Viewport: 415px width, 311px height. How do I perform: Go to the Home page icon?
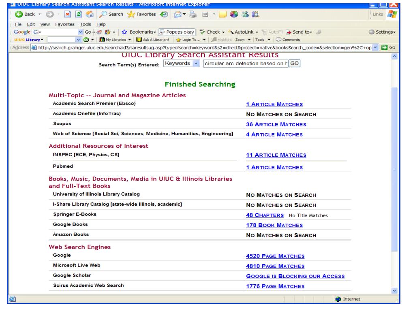pos(90,14)
